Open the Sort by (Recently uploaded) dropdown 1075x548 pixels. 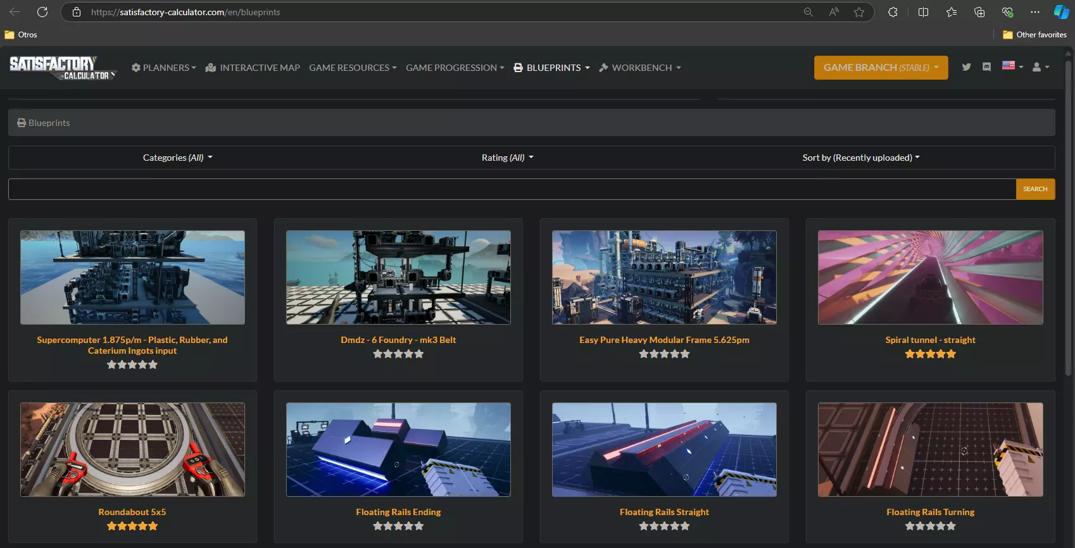(x=860, y=158)
